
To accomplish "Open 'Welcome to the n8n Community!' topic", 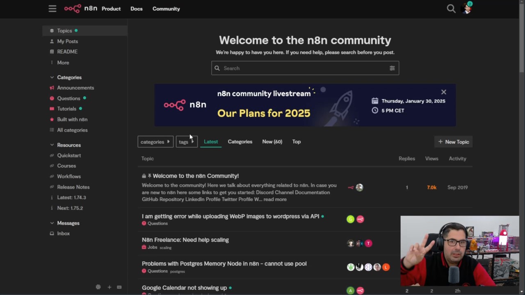I will pyautogui.click(x=196, y=176).
